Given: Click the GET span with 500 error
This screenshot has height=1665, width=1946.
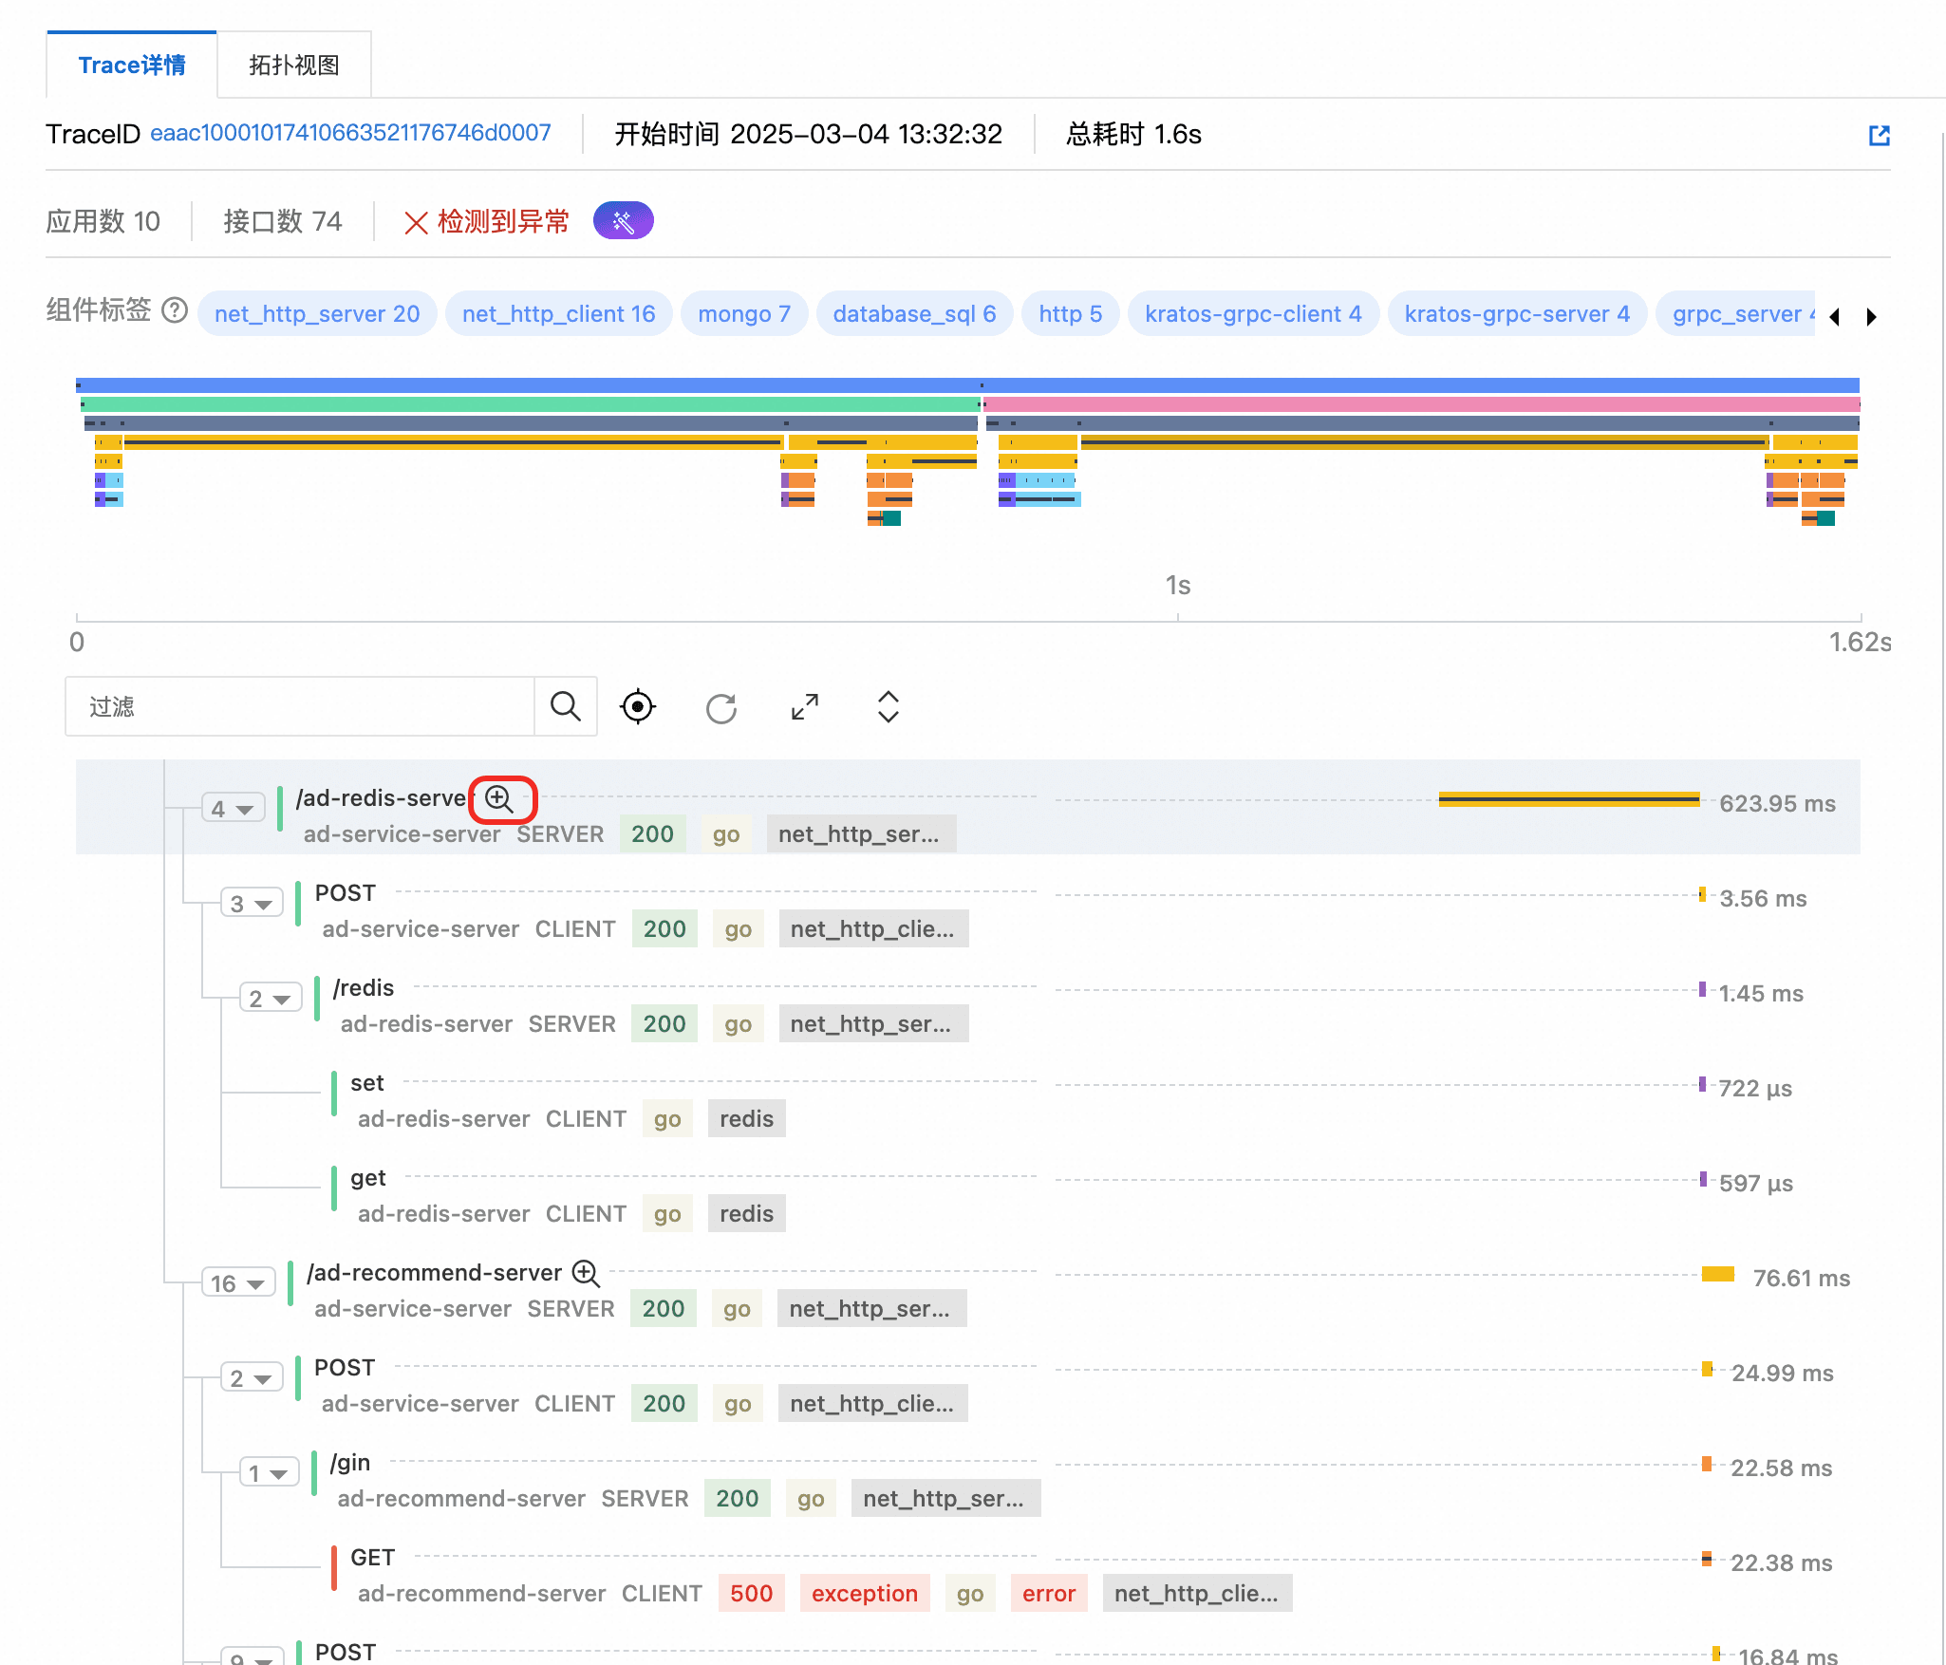Looking at the screenshot, I should [x=372, y=1558].
